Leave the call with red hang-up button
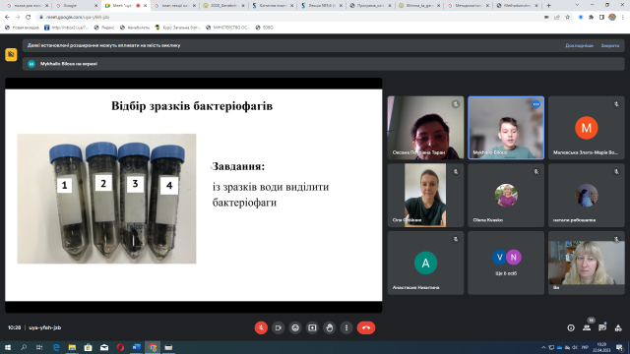Screen dimensions: 630x354 [x=366, y=327]
